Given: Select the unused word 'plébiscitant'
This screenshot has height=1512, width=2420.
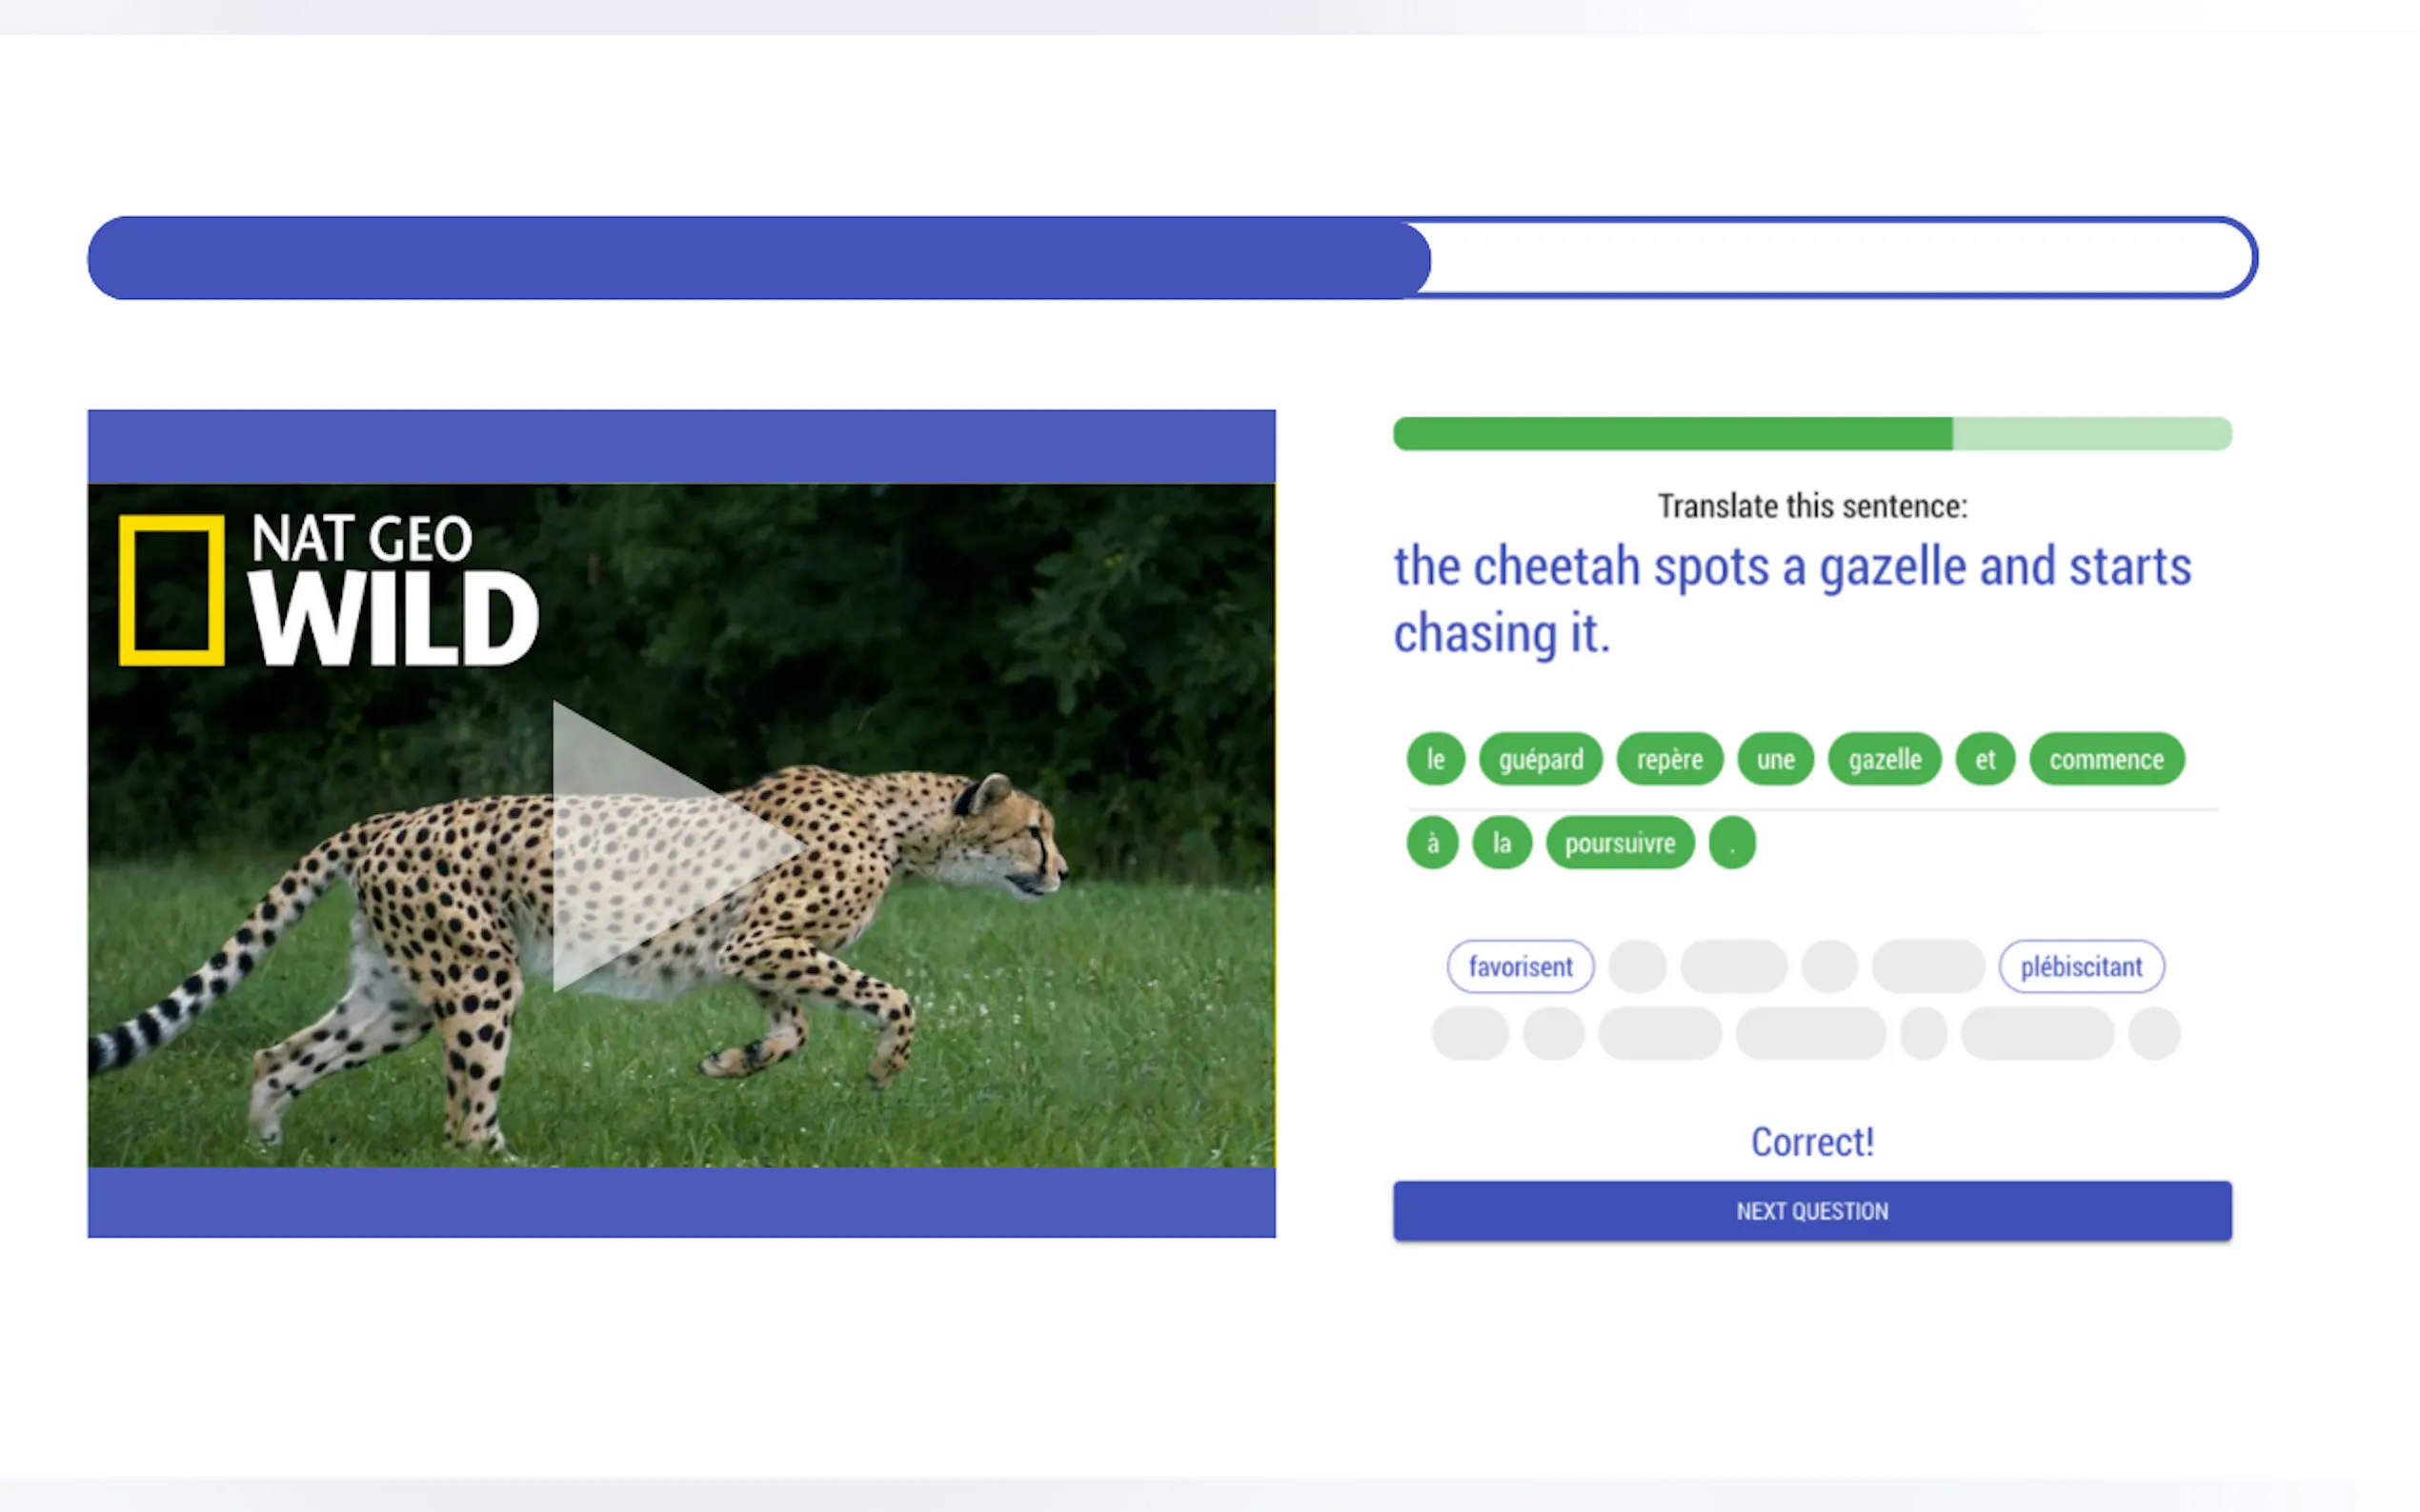Looking at the screenshot, I should [2081, 966].
